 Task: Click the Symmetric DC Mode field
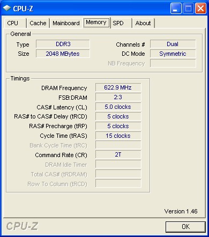(x=173, y=54)
